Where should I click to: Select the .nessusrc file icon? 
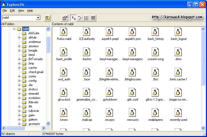[x=132, y=112]
